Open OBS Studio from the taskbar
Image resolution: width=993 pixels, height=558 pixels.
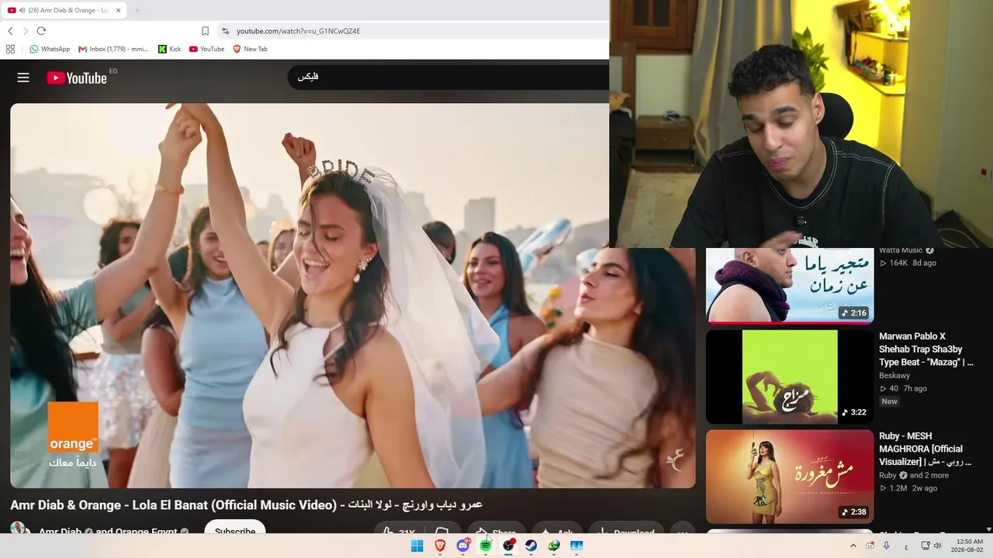pyautogui.click(x=508, y=546)
